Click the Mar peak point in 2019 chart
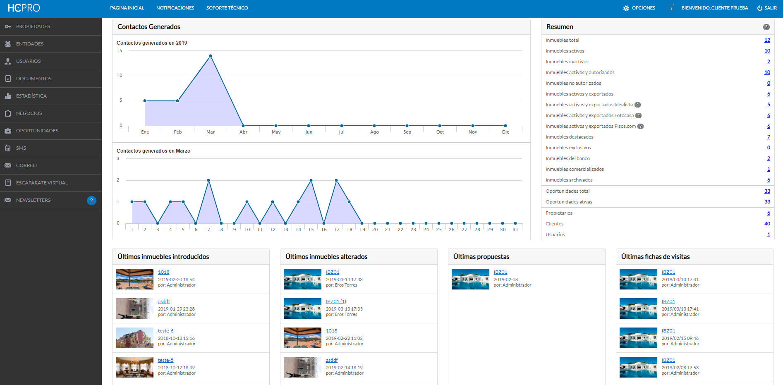The height and width of the screenshot is (385, 783). (x=211, y=56)
